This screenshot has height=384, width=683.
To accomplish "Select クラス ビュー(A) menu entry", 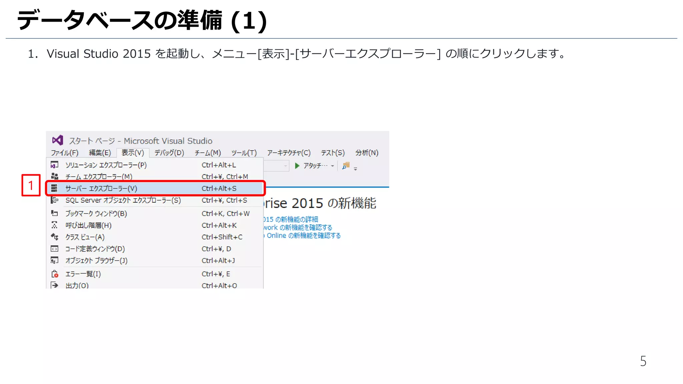I will pyautogui.click(x=155, y=237).
